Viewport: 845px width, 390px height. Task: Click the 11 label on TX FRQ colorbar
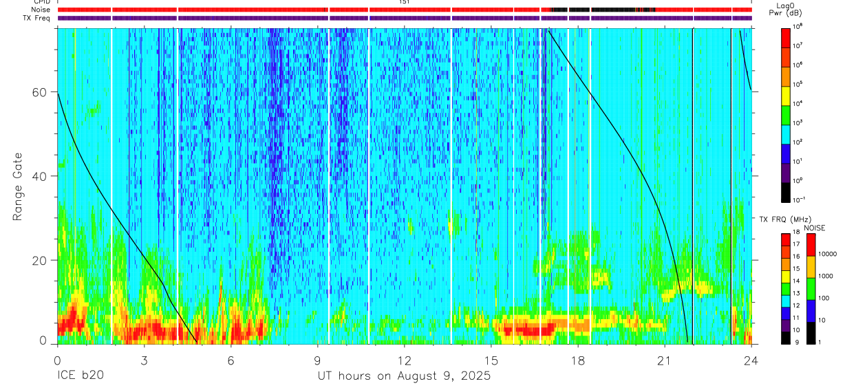coord(796,318)
